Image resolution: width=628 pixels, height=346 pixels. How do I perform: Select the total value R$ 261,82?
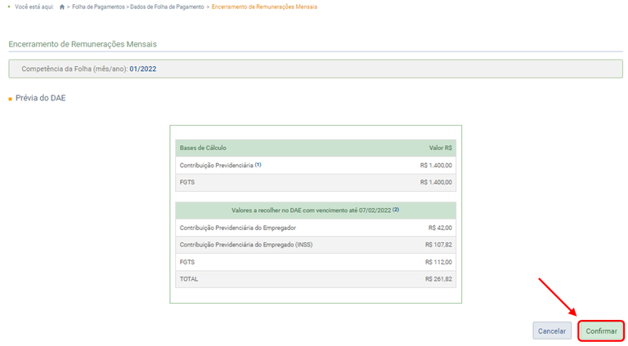438,279
